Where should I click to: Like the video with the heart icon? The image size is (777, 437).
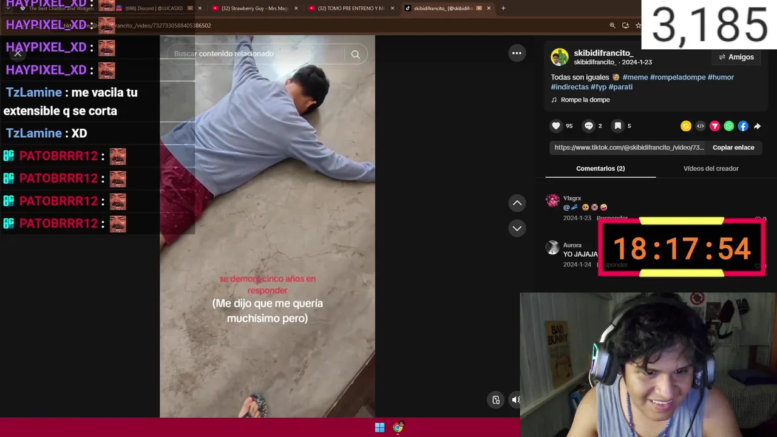[556, 126]
